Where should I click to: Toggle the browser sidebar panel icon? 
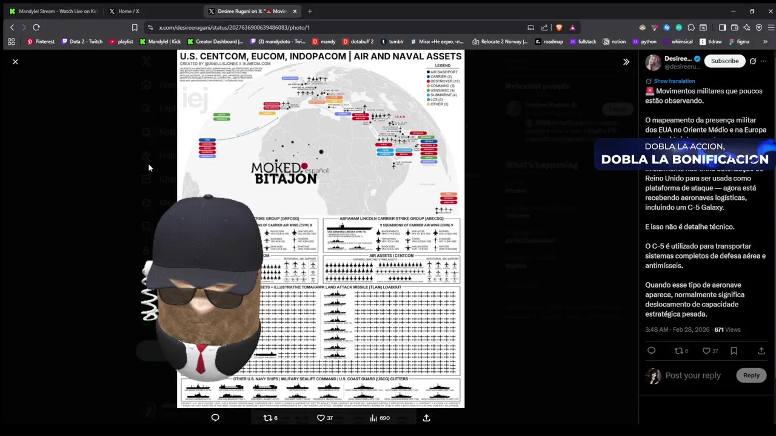click(722, 27)
